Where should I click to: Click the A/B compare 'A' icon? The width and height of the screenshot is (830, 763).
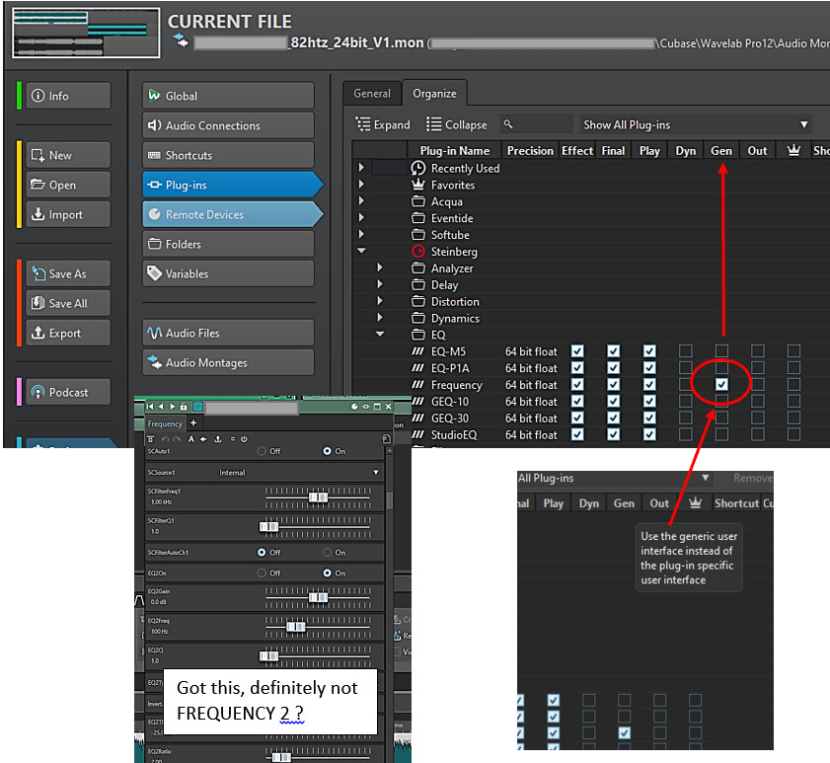point(191,439)
